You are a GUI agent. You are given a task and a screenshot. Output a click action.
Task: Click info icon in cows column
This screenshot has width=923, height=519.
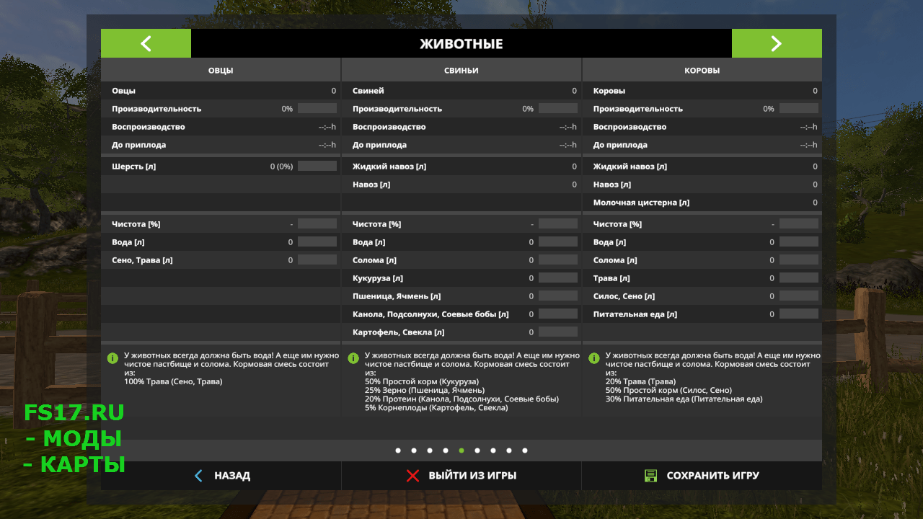[x=594, y=358]
